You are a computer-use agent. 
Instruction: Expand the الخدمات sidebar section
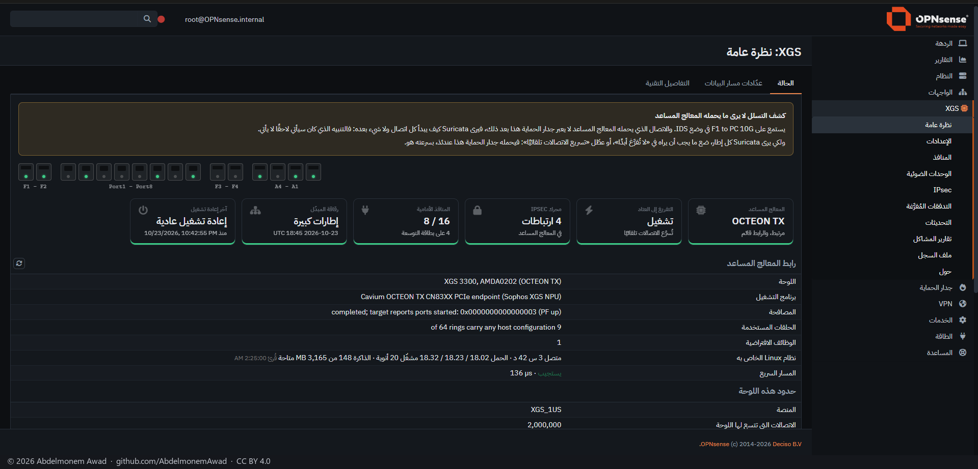tap(892, 320)
